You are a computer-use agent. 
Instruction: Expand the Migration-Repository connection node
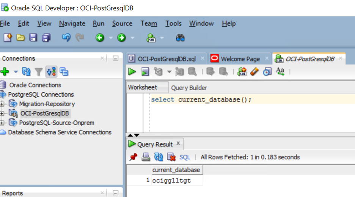(2, 104)
